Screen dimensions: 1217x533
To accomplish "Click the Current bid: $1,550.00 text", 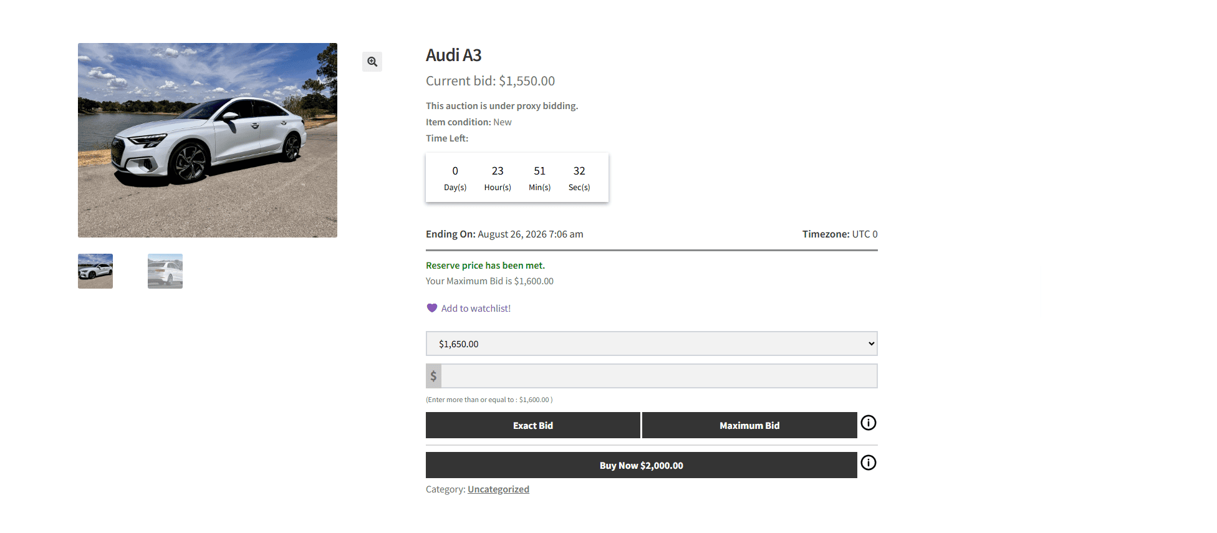I will pos(490,81).
